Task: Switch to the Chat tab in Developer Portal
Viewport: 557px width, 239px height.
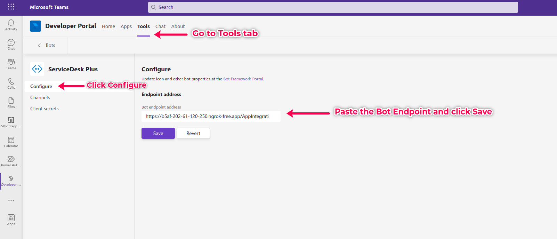Action: coord(160,26)
